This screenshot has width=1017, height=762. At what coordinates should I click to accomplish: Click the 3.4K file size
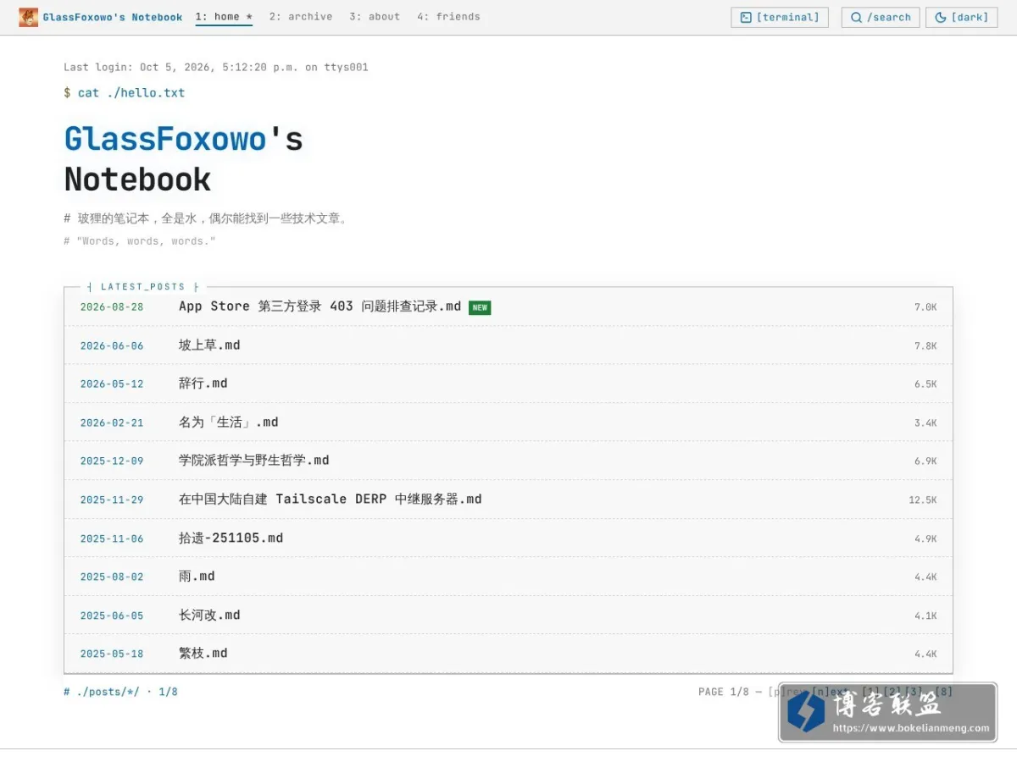(925, 423)
